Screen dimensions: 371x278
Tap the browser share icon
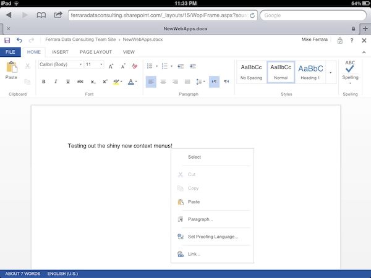click(x=58, y=15)
